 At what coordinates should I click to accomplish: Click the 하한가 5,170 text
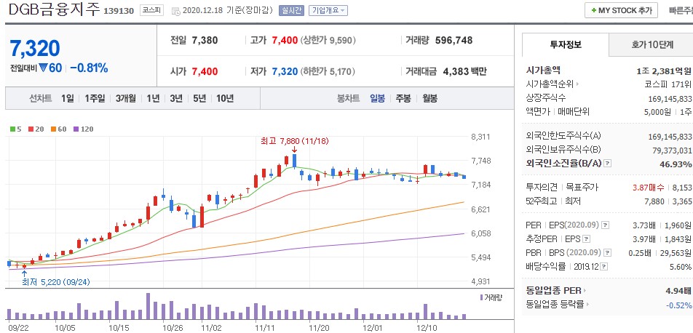tap(328, 71)
